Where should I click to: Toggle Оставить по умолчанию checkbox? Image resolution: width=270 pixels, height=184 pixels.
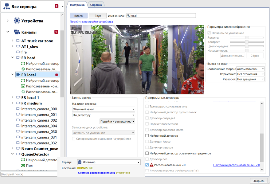pyautogui.click(x=209, y=33)
